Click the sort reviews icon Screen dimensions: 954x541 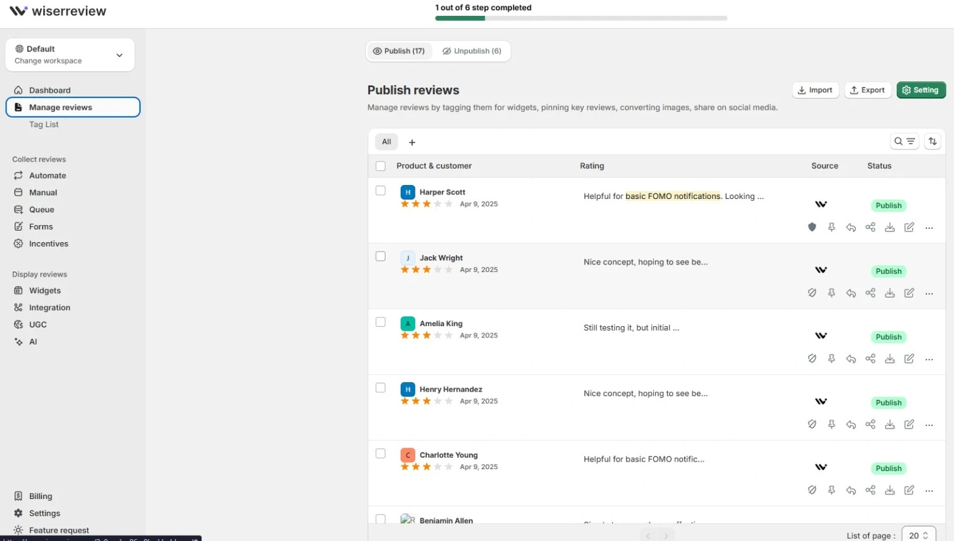[932, 141]
